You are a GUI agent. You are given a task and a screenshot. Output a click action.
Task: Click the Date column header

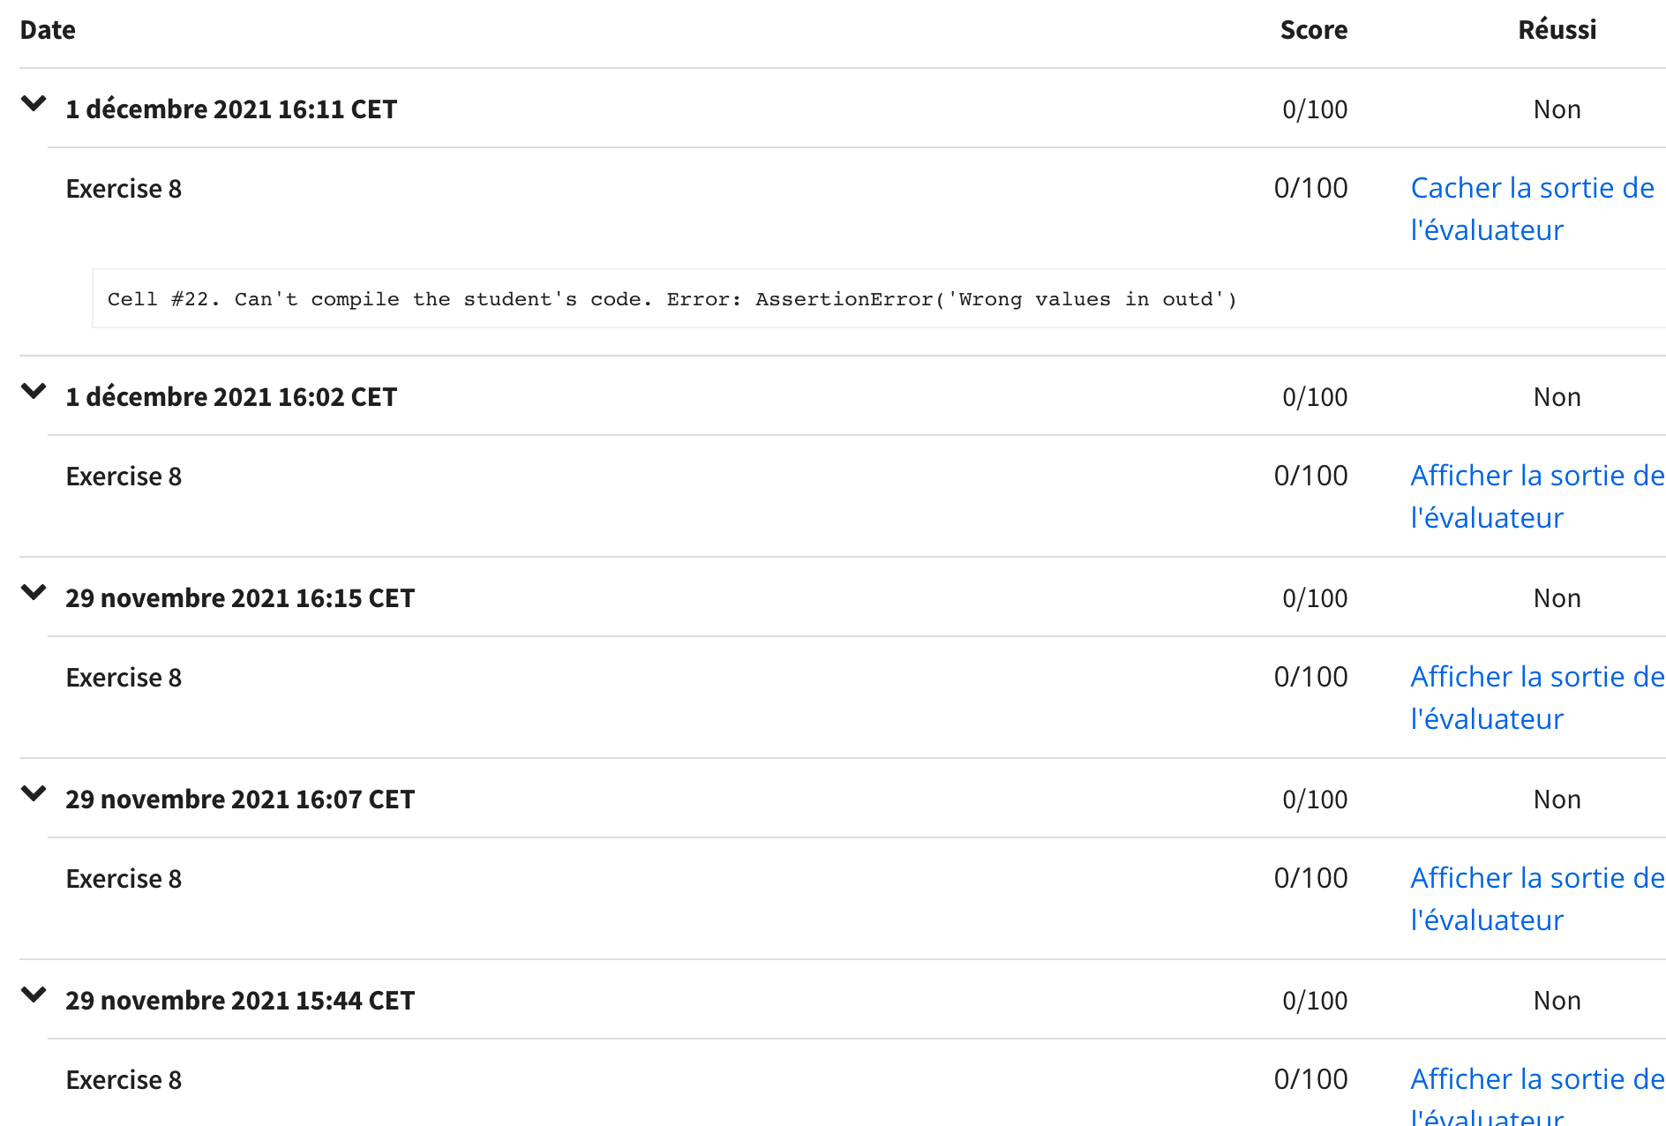pos(48,30)
